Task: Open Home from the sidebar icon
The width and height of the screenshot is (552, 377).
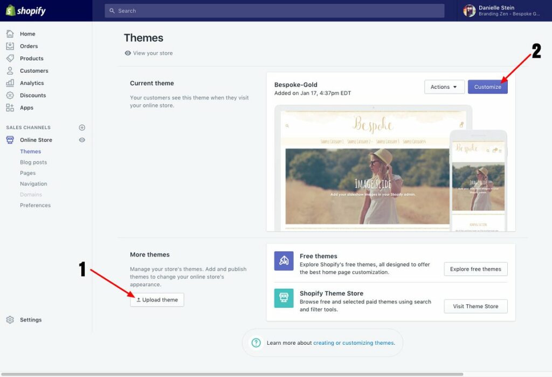Action: (10, 34)
